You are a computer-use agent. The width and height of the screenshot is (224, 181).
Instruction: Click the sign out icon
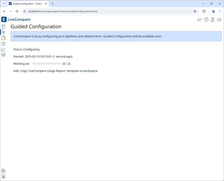point(219,19)
